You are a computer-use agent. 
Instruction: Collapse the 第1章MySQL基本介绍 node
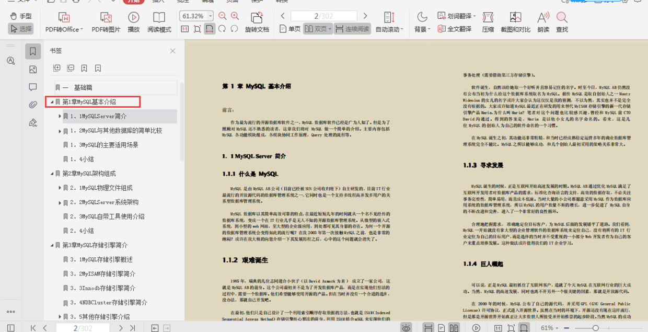(52, 102)
